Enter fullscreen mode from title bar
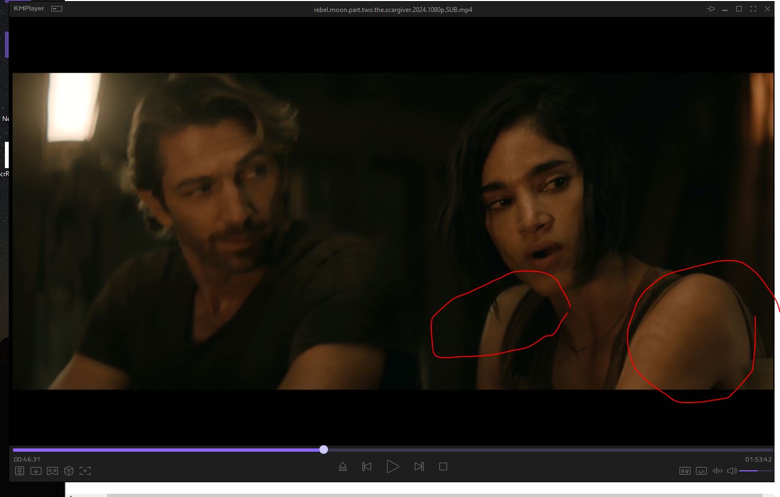 tap(753, 9)
